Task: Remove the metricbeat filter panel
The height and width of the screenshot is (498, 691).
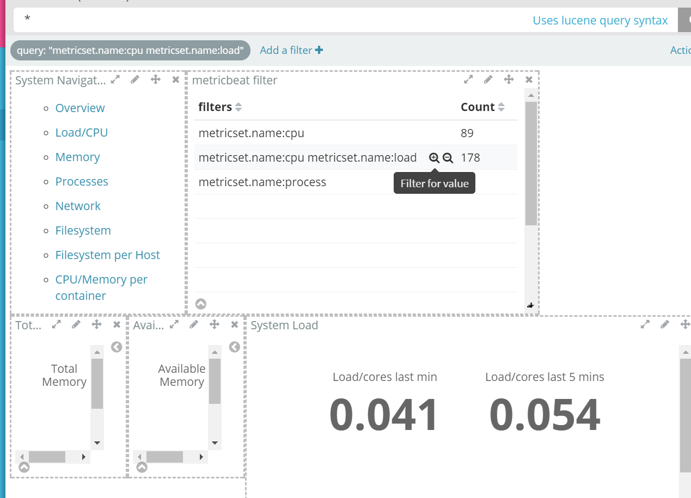Action: tap(529, 79)
